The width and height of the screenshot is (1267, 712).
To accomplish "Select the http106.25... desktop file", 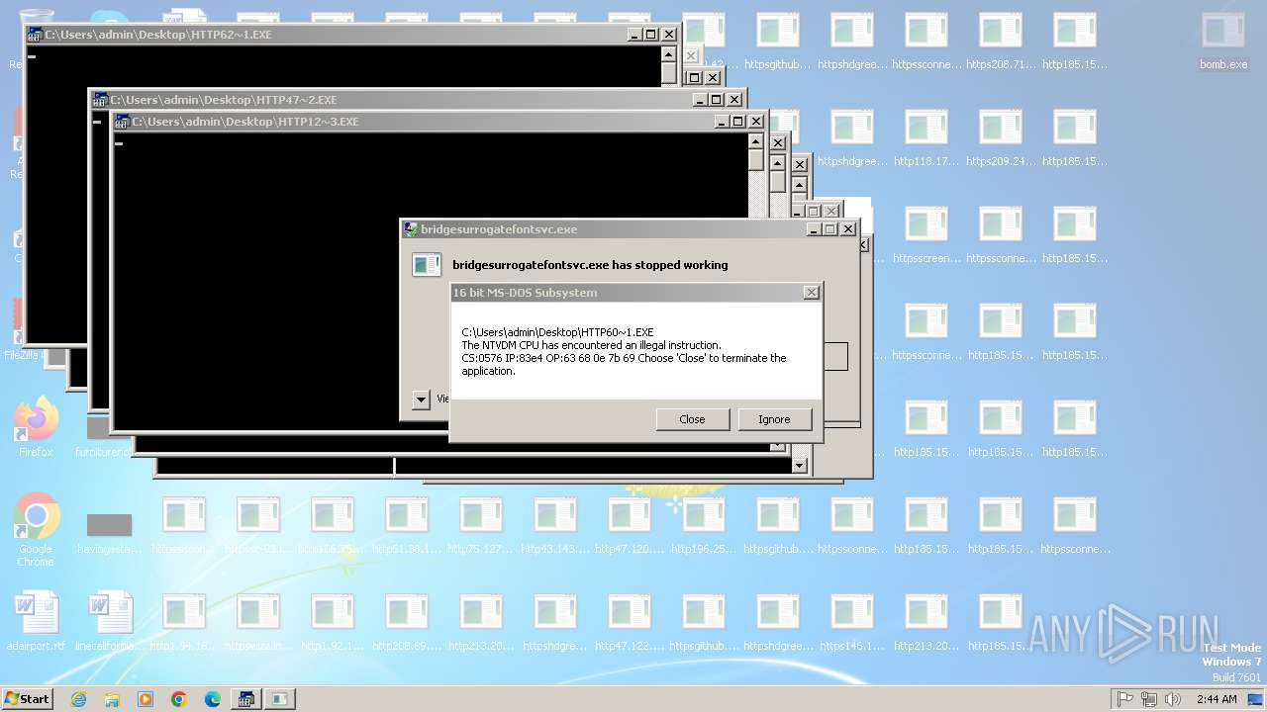I will (333, 526).
